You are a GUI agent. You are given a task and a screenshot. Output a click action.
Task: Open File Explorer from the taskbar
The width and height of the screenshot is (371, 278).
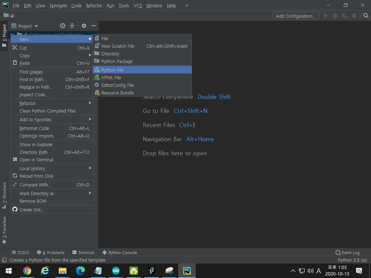click(62, 271)
